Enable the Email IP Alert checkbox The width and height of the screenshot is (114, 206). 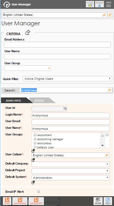(x=39, y=191)
